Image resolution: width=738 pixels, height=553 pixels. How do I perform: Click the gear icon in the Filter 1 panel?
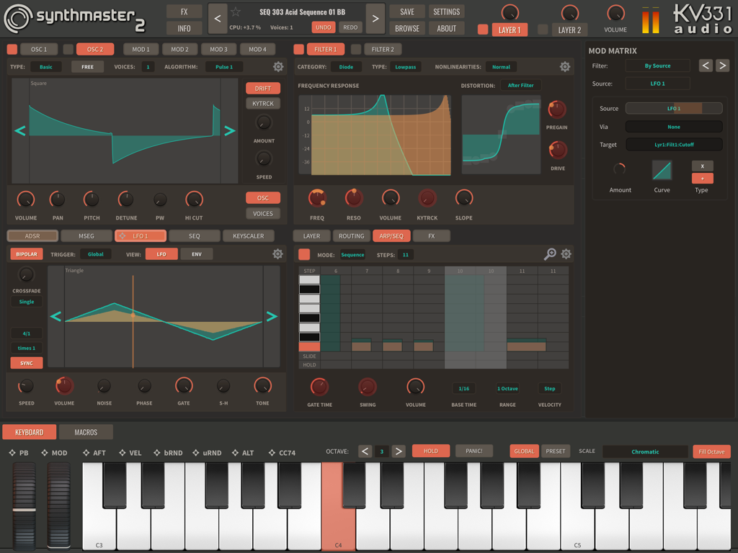pyautogui.click(x=566, y=66)
